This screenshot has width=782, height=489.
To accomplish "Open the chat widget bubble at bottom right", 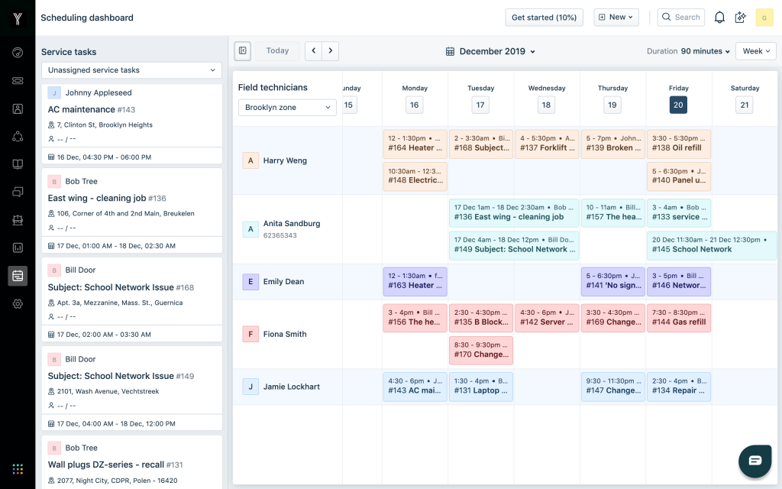I will (755, 461).
